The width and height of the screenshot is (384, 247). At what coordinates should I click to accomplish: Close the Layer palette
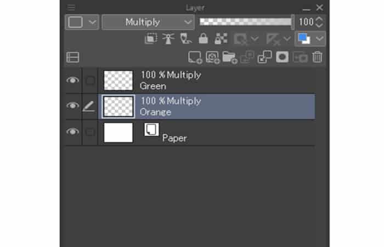(x=320, y=8)
